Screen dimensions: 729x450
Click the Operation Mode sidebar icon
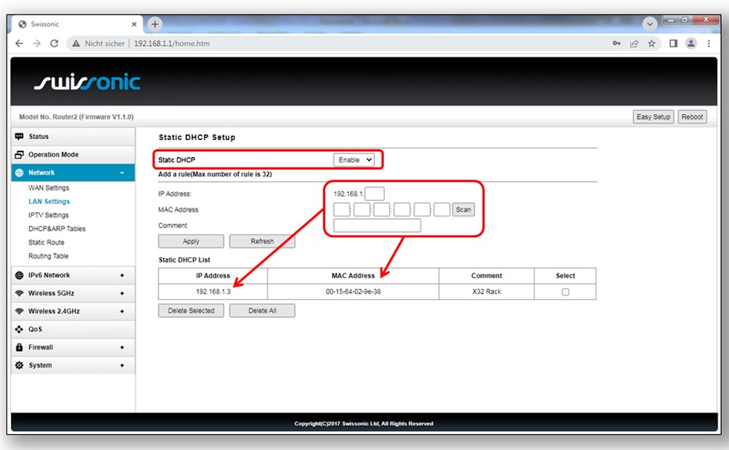coord(20,155)
